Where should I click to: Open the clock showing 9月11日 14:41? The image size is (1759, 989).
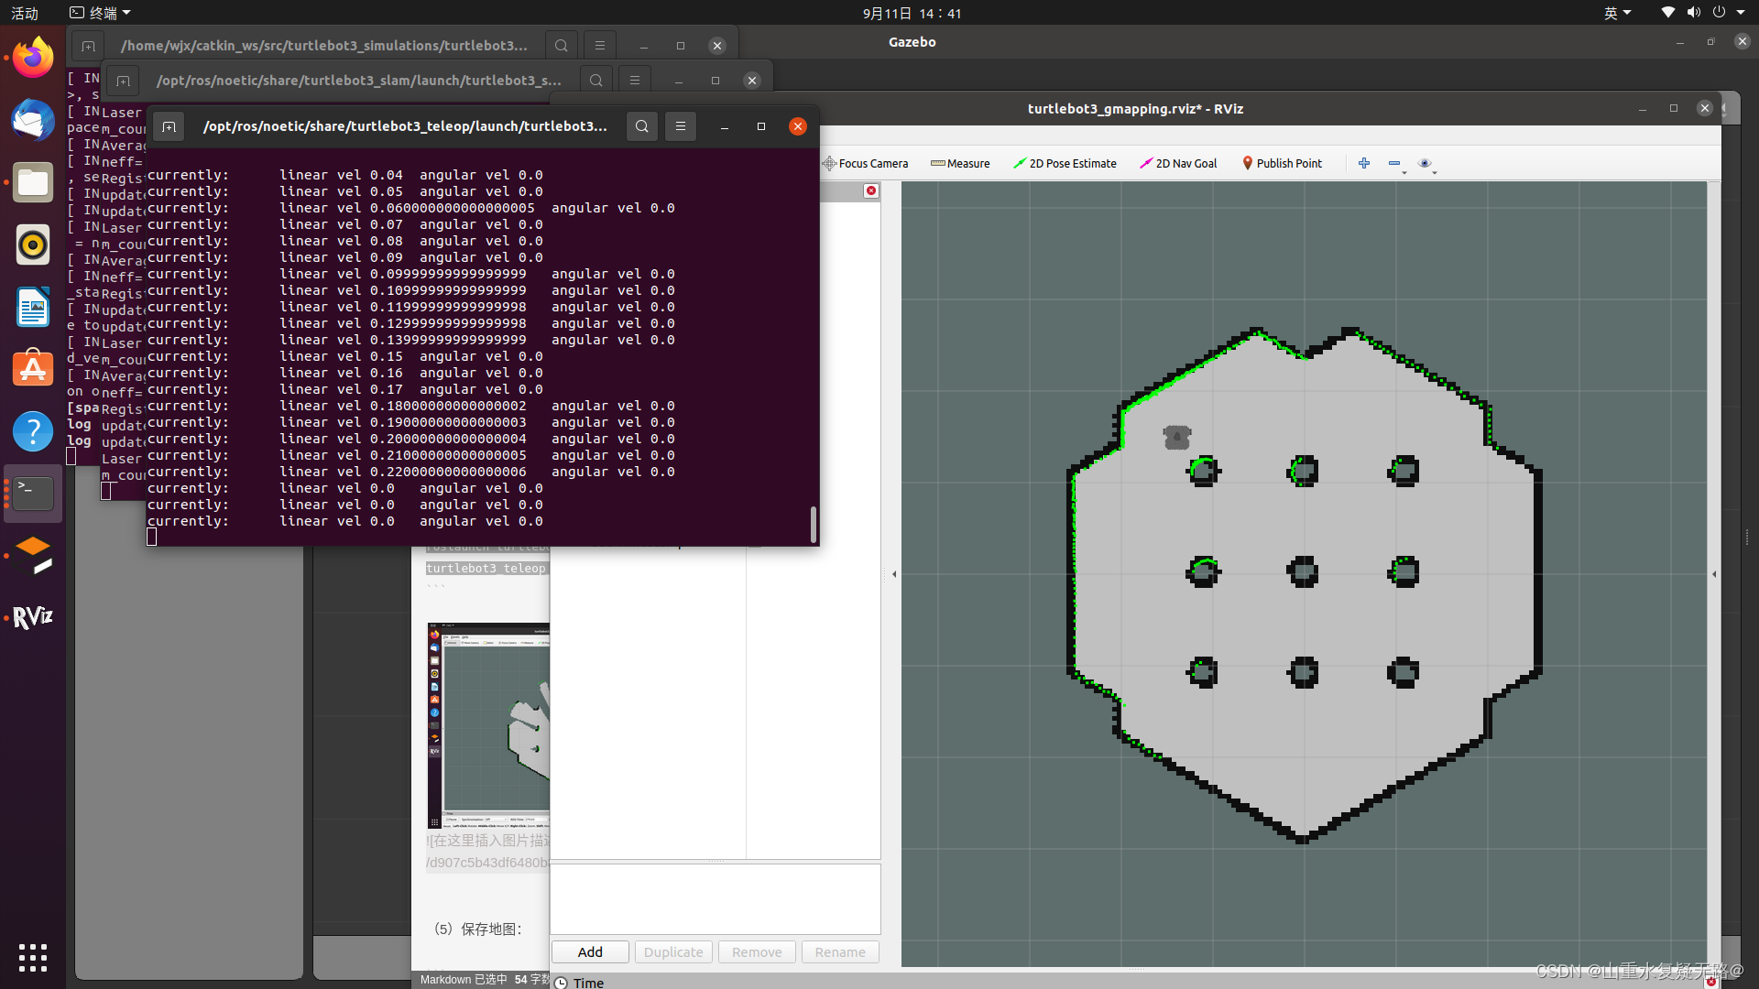(912, 13)
